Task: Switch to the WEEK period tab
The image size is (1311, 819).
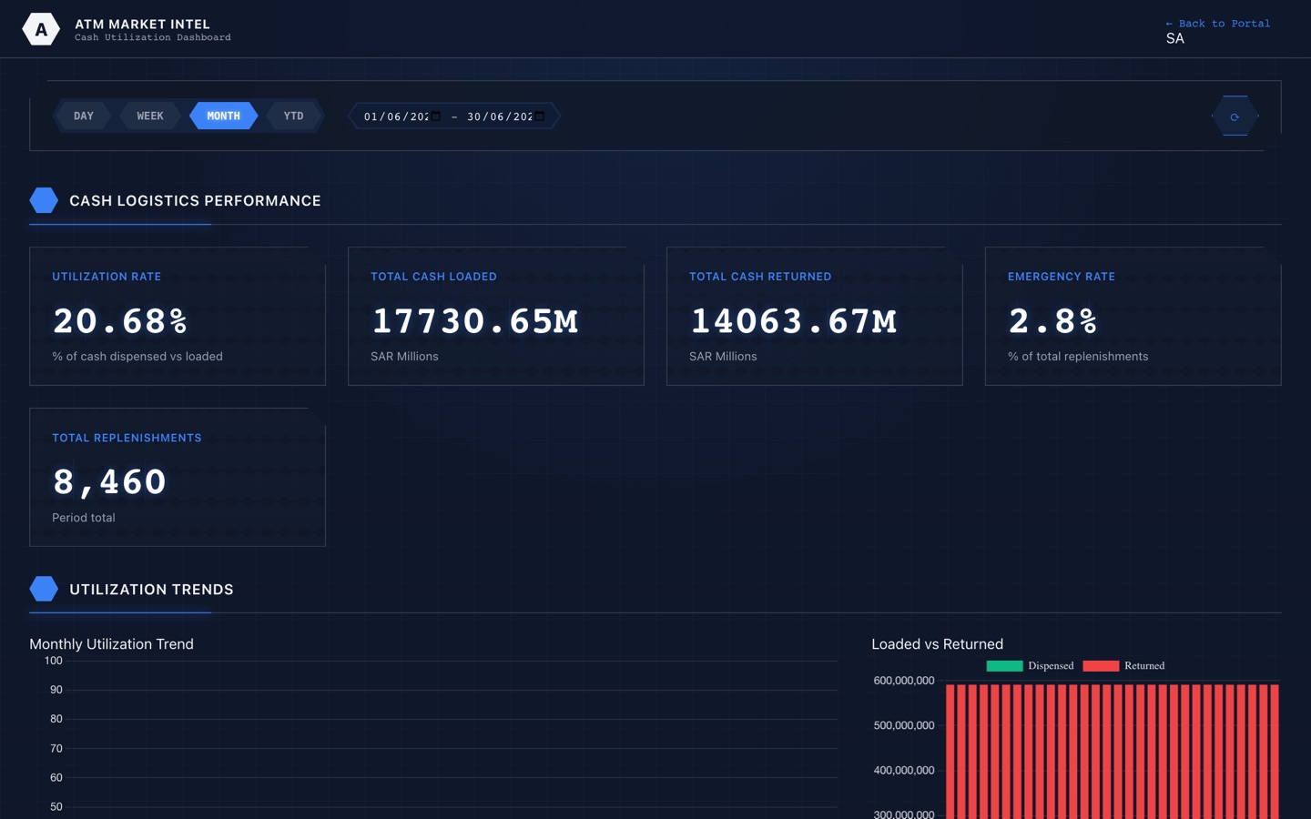Action: pos(150,116)
